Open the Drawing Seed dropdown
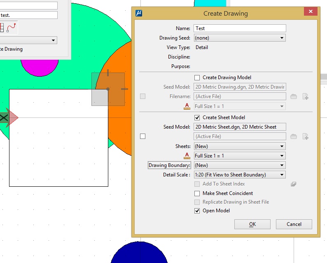327x263 pixels. point(240,38)
